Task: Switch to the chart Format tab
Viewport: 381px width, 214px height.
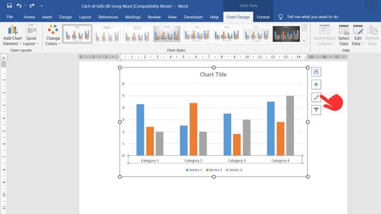Action: pyautogui.click(x=263, y=17)
